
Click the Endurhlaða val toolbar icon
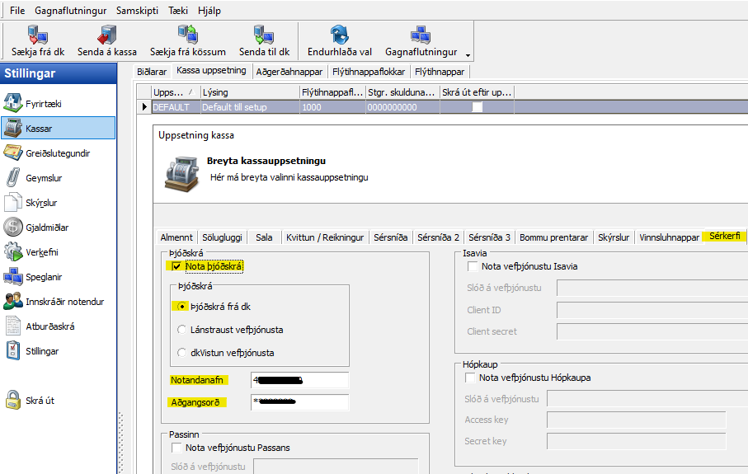click(339, 35)
